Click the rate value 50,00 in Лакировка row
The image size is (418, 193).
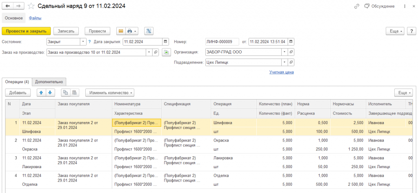click(x=322, y=167)
